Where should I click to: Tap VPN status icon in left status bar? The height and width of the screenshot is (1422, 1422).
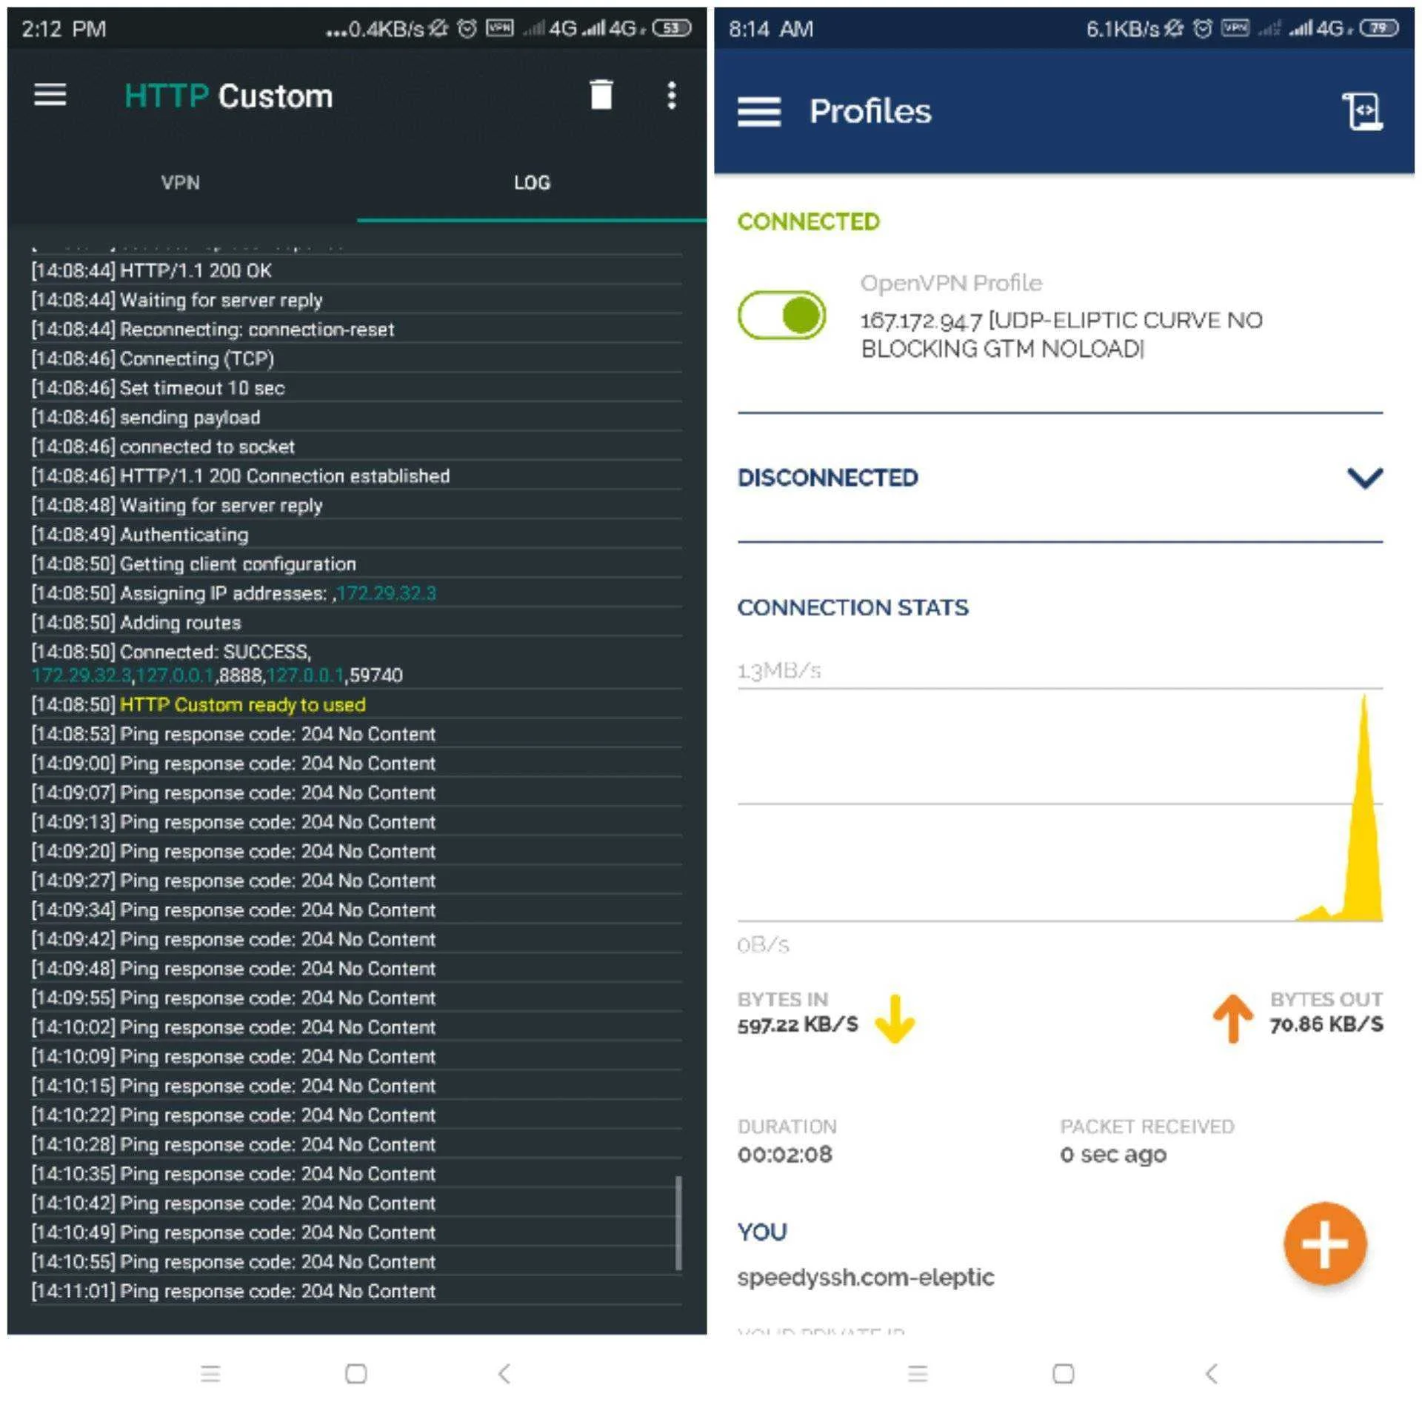(499, 28)
